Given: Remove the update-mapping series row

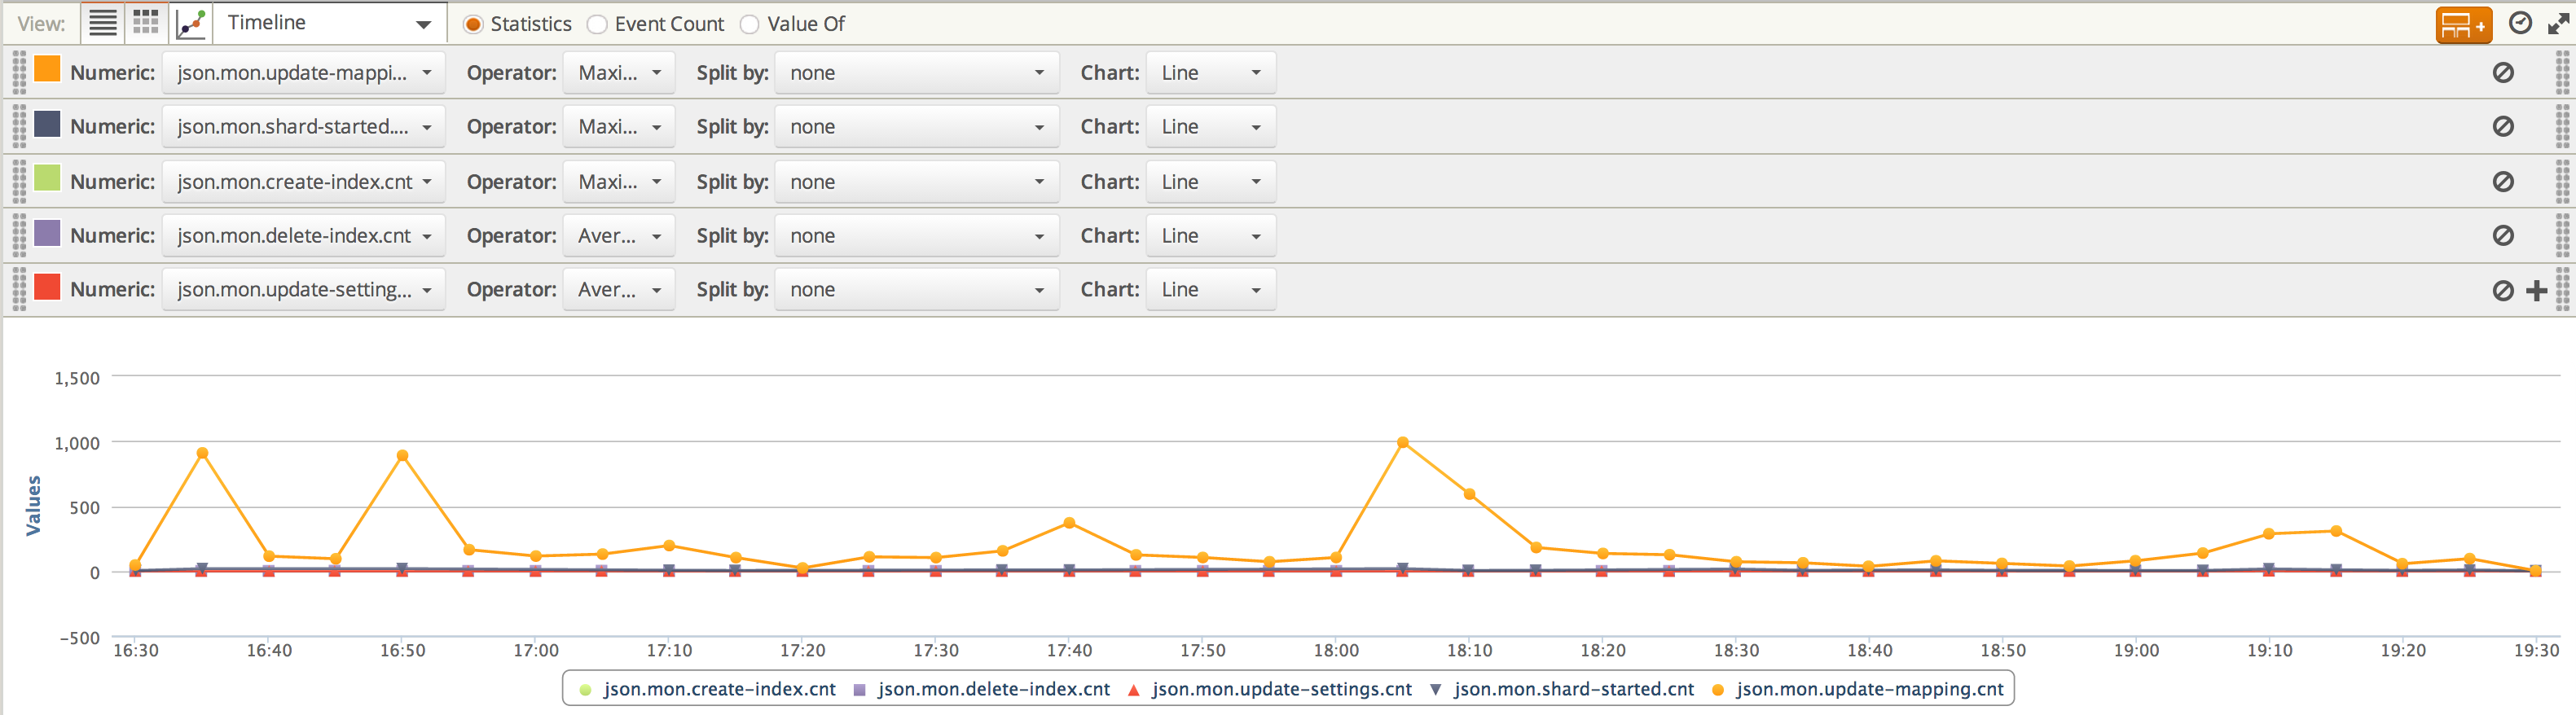Looking at the screenshot, I should 2502,73.
